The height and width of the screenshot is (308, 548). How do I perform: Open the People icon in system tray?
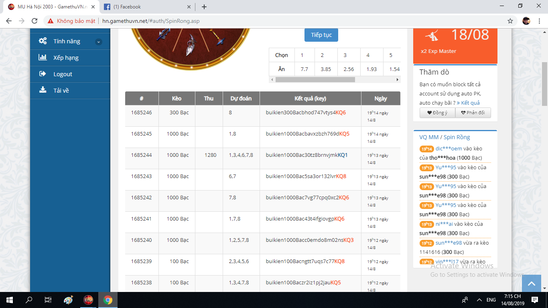click(x=465, y=300)
